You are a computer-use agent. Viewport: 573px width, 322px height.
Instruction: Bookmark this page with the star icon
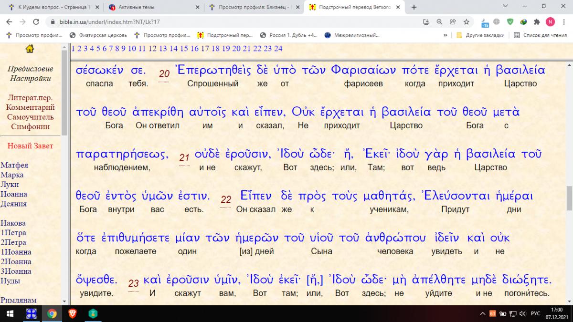click(466, 22)
